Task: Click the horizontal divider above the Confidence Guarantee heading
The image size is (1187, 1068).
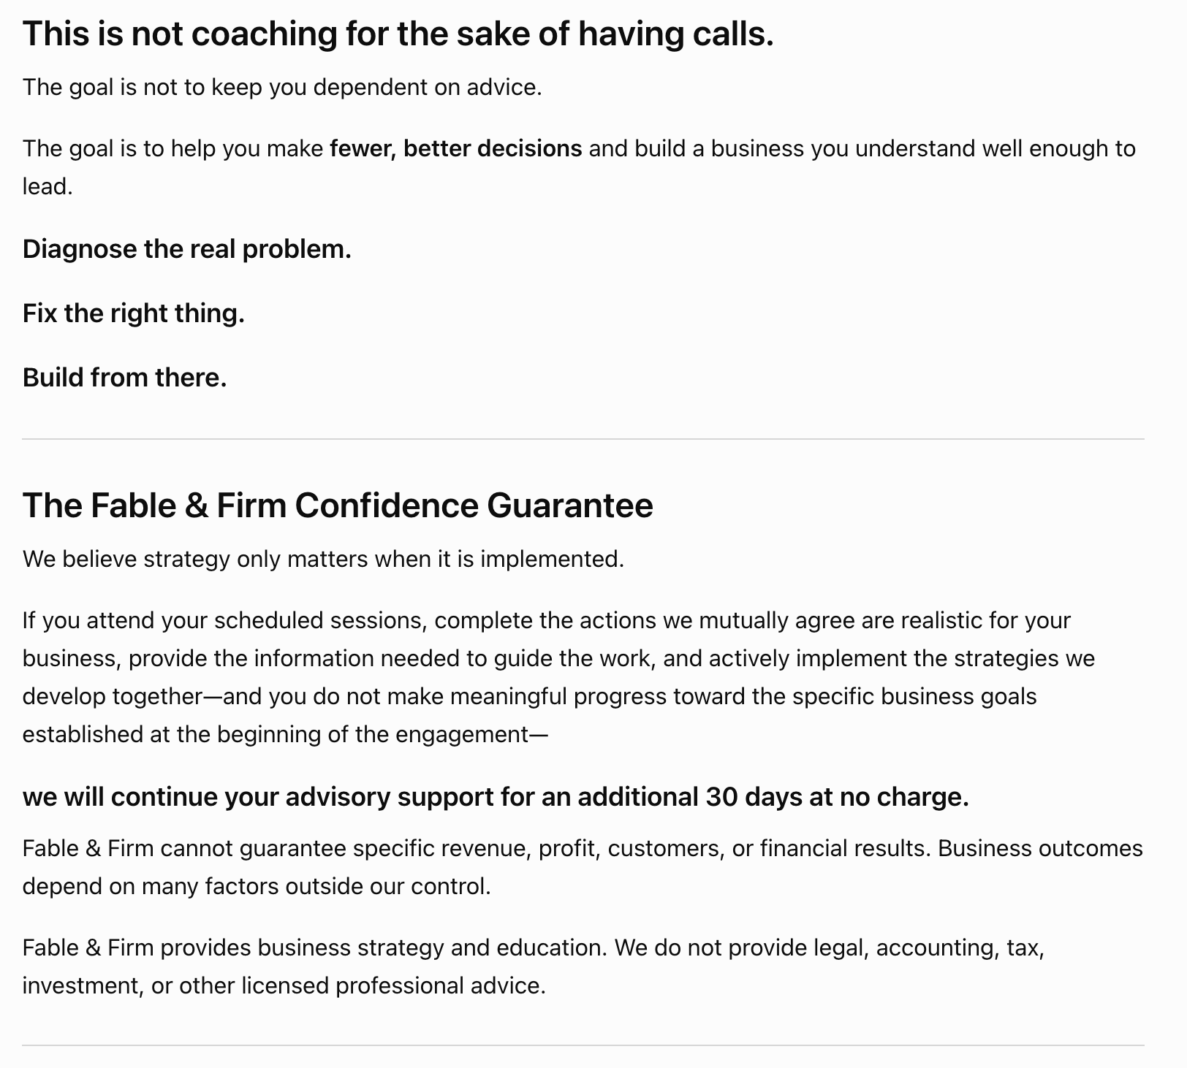Action: point(583,439)
